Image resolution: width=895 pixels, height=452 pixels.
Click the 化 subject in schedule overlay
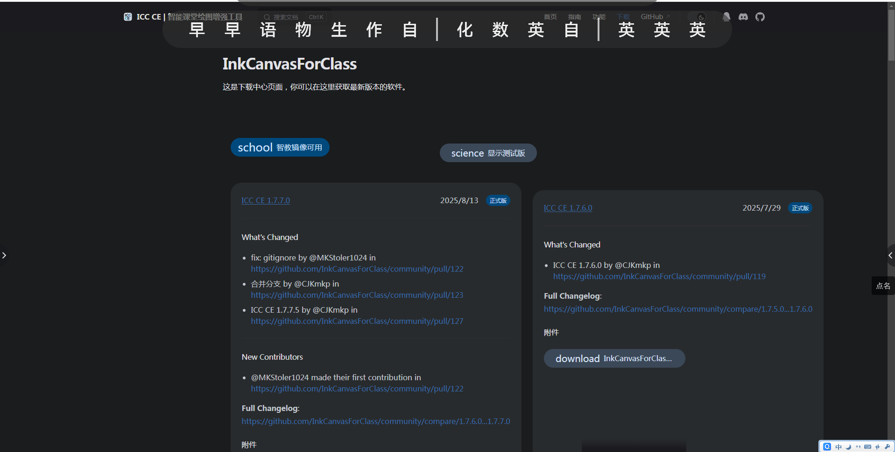(465, 30)
